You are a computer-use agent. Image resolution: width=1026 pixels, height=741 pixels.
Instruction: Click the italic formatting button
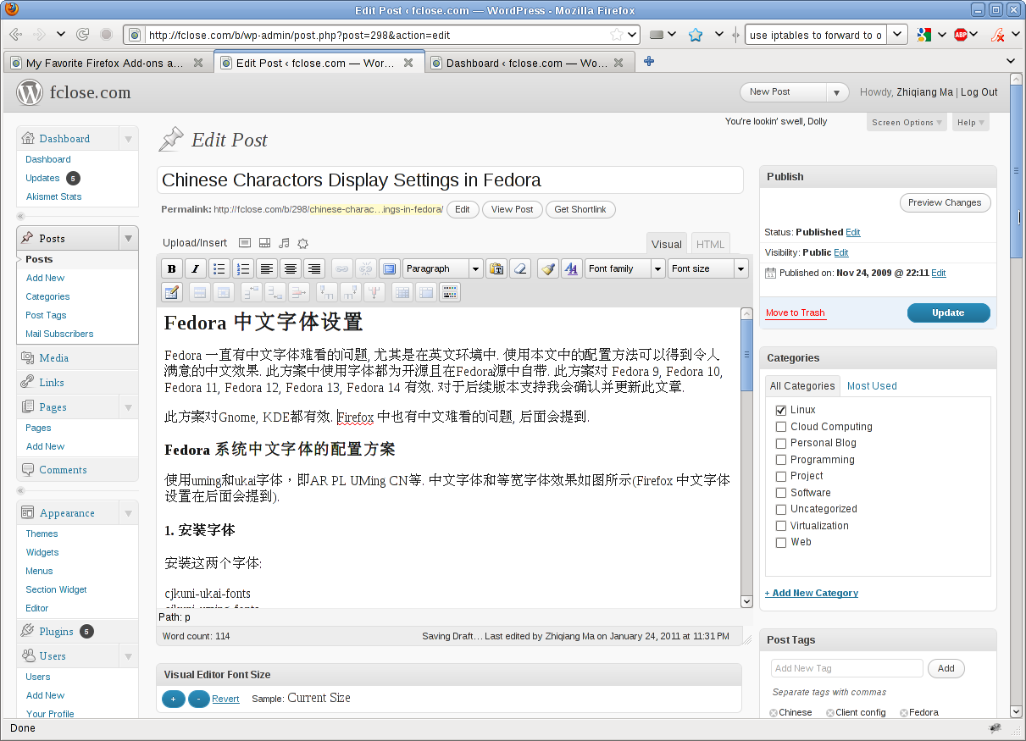(x=196, y=268)
